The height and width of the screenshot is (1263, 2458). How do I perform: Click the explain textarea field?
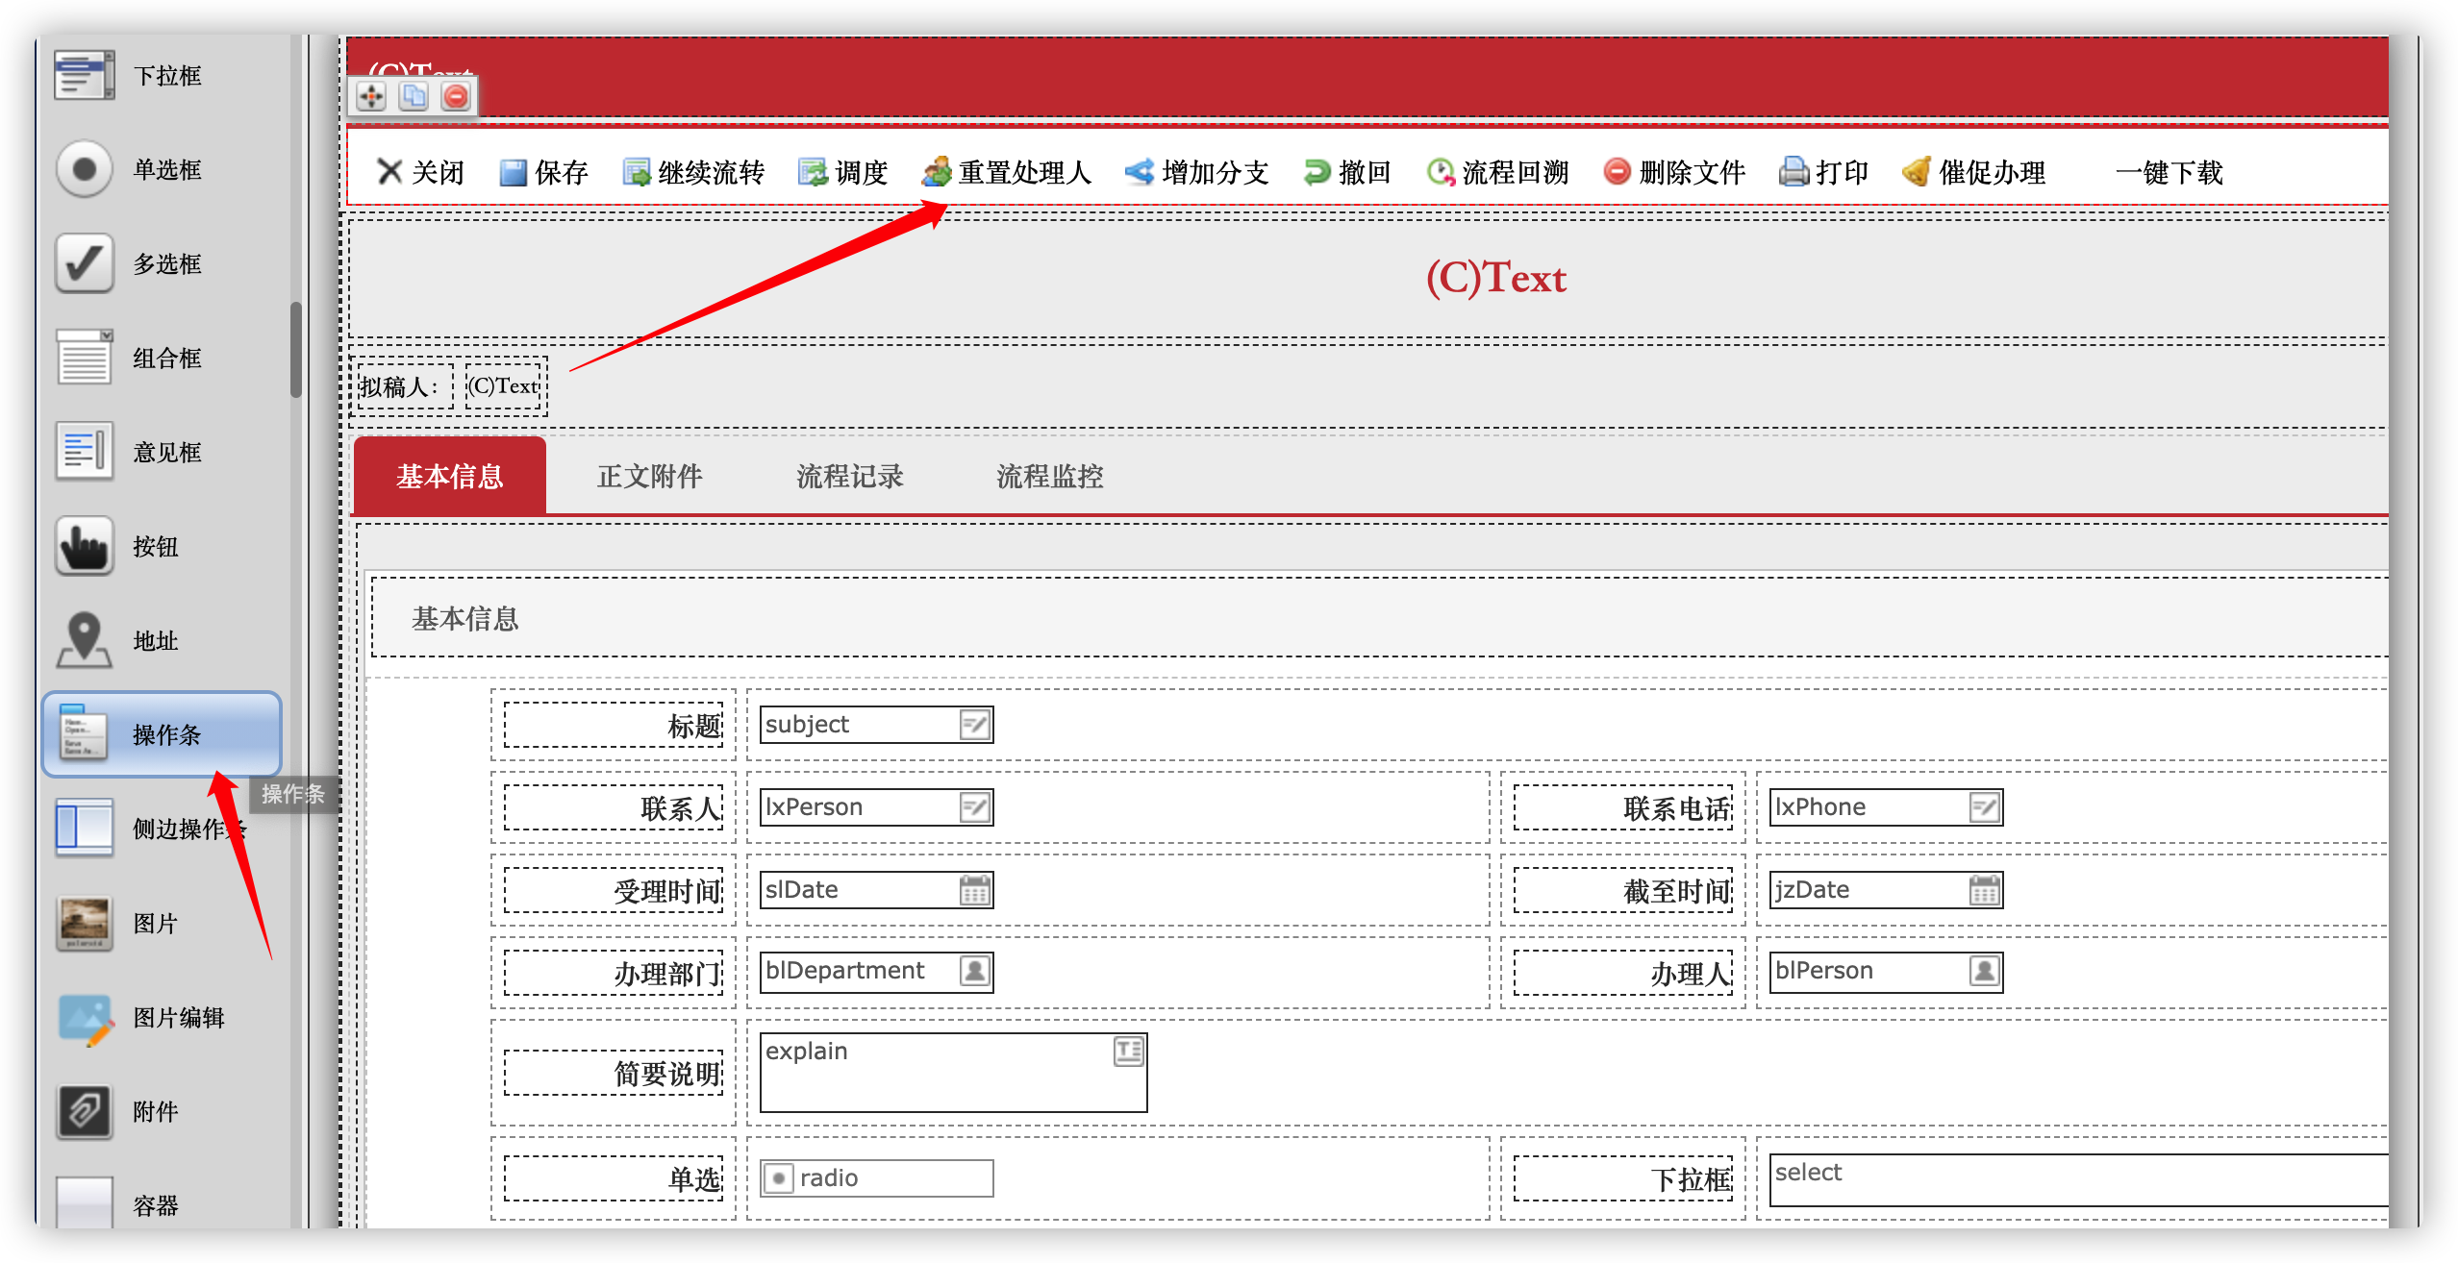[953, 1073]
